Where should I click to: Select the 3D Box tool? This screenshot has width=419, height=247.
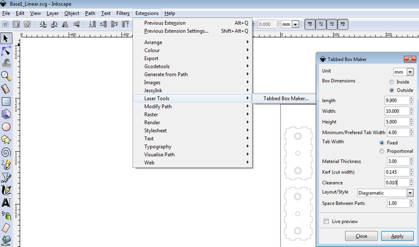6,114
